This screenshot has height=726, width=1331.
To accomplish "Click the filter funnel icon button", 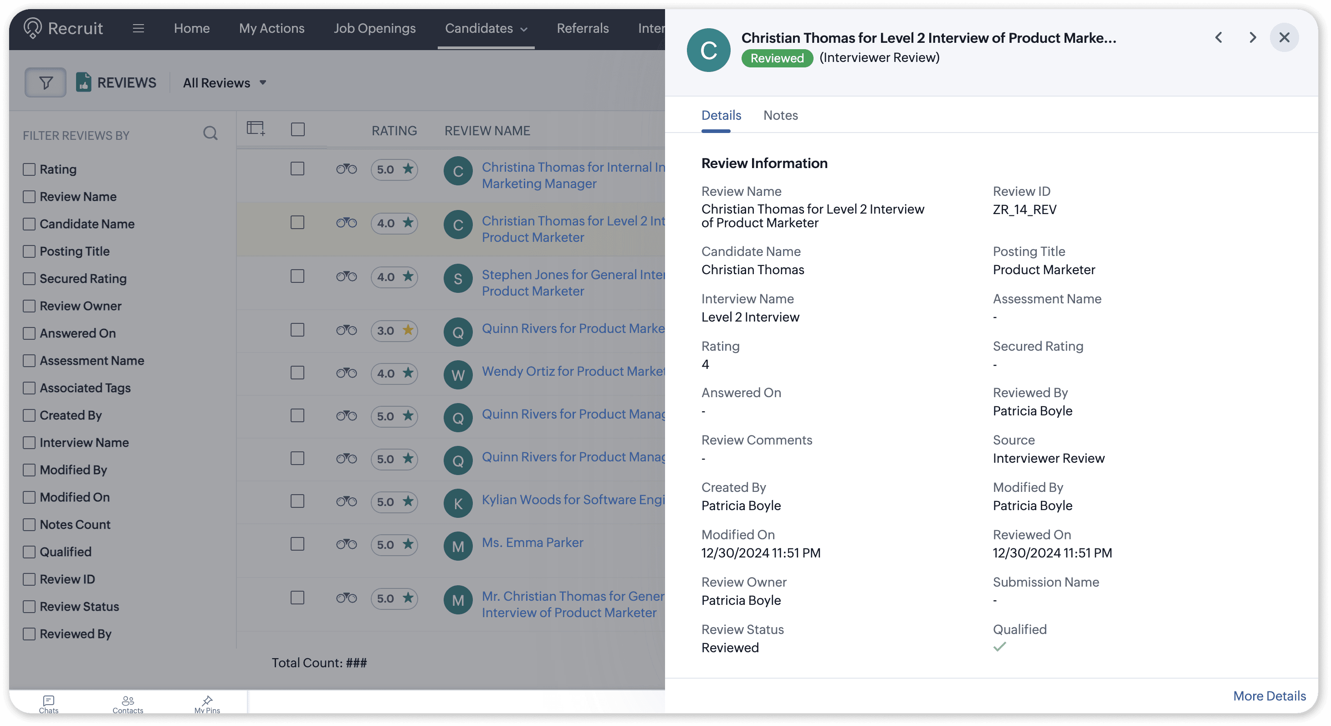I will tap(46, 83).
